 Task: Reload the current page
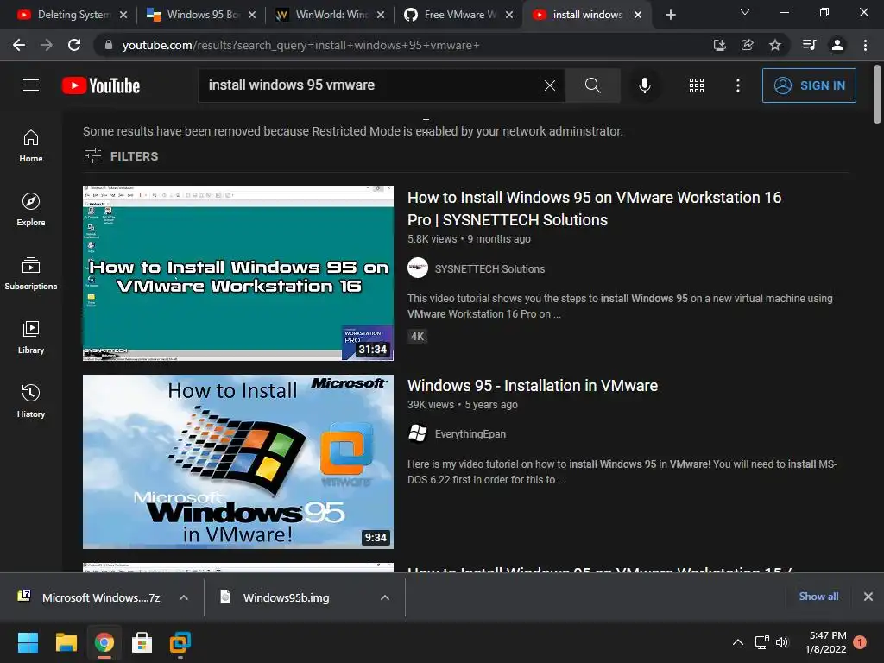pos(74,45)
